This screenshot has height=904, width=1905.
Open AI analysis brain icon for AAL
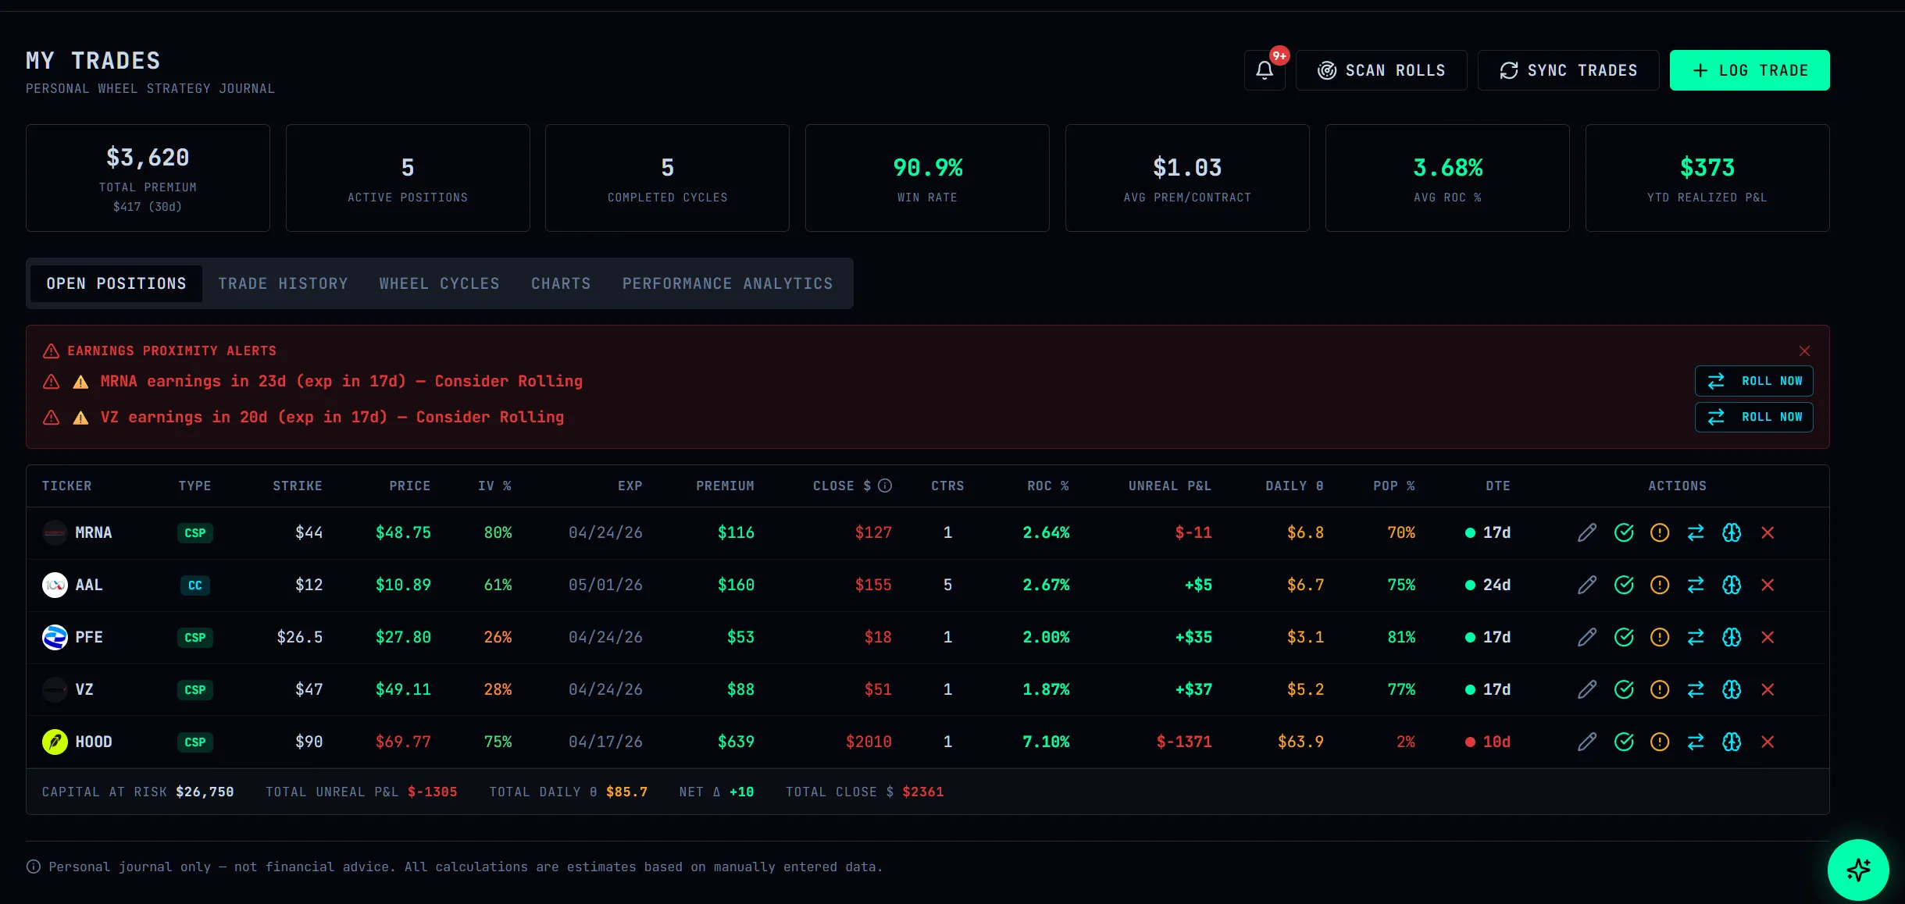point(1732,585)
